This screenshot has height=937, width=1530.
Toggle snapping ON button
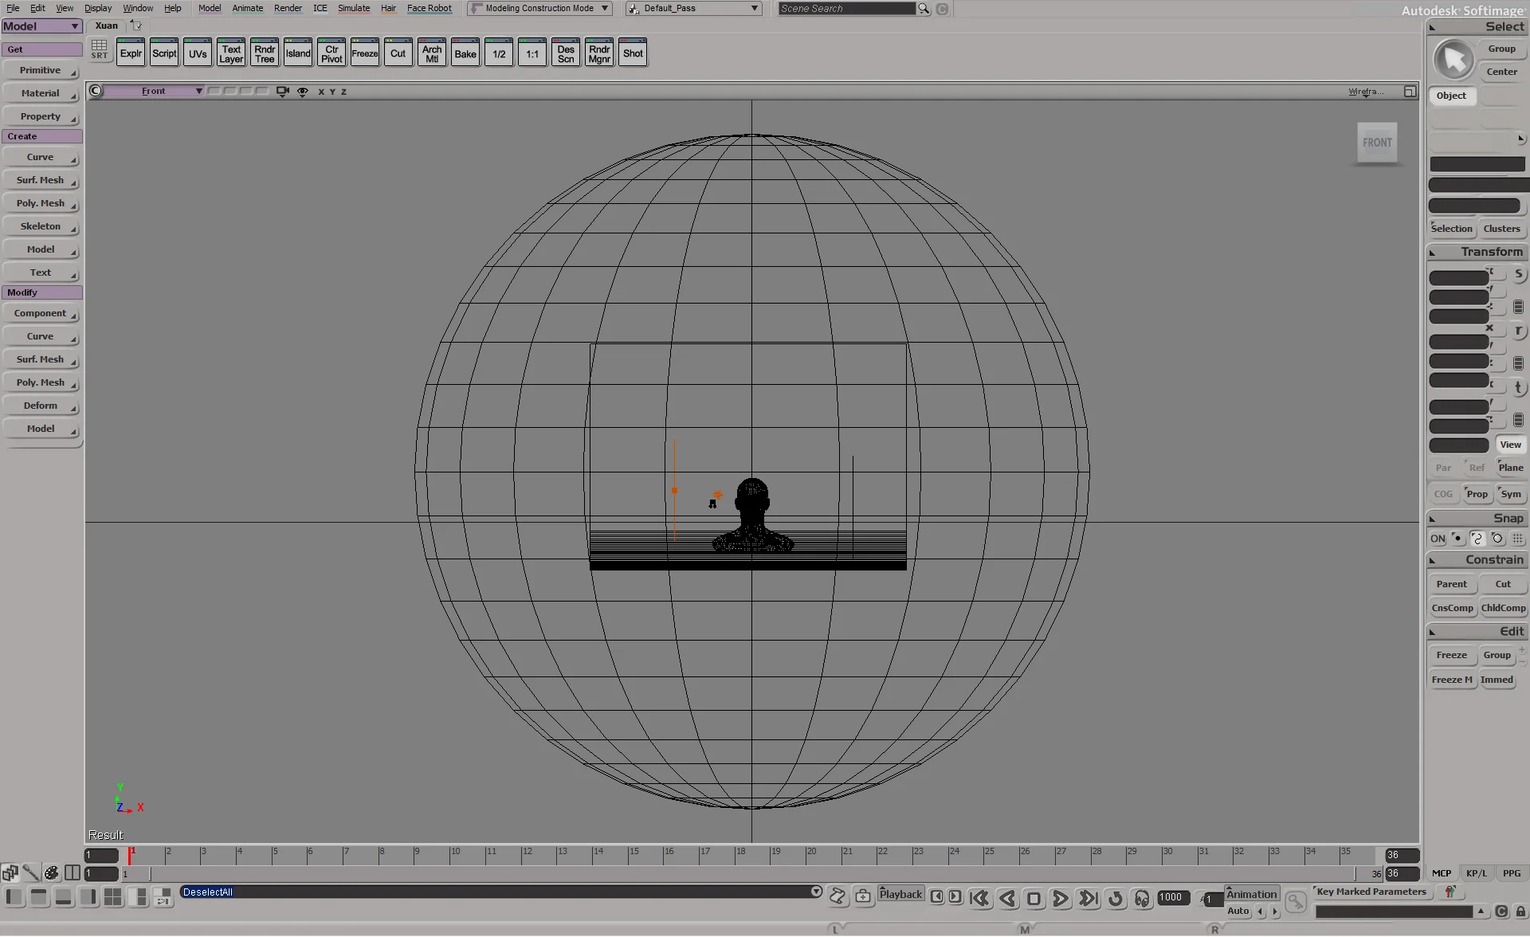coord(1437,539)
